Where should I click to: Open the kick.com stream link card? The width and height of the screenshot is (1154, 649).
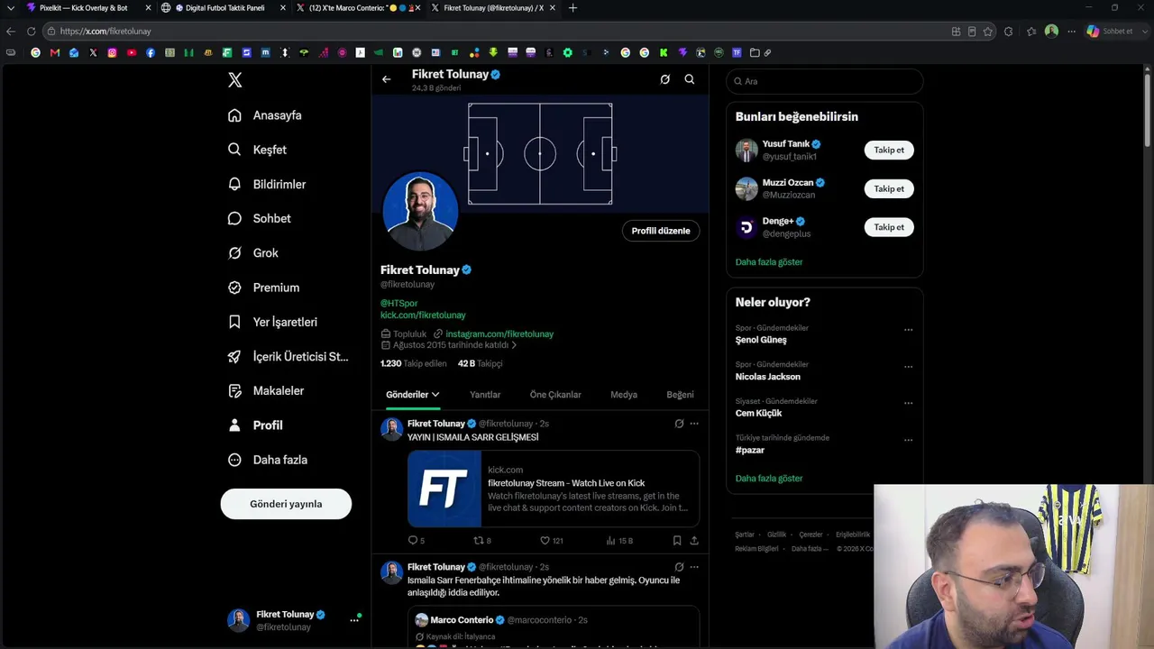[554, 489]
